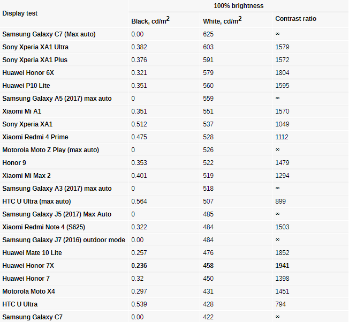
Task: Click the 100% brightness header cell
Action: [238, 6]
